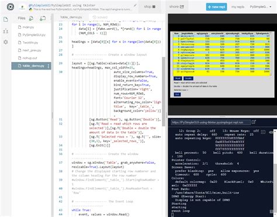Image resolution: width=277 pixels, height=217 pixels.
Task: Open the packages icon in left sidebar
Action: pos(6,31)
